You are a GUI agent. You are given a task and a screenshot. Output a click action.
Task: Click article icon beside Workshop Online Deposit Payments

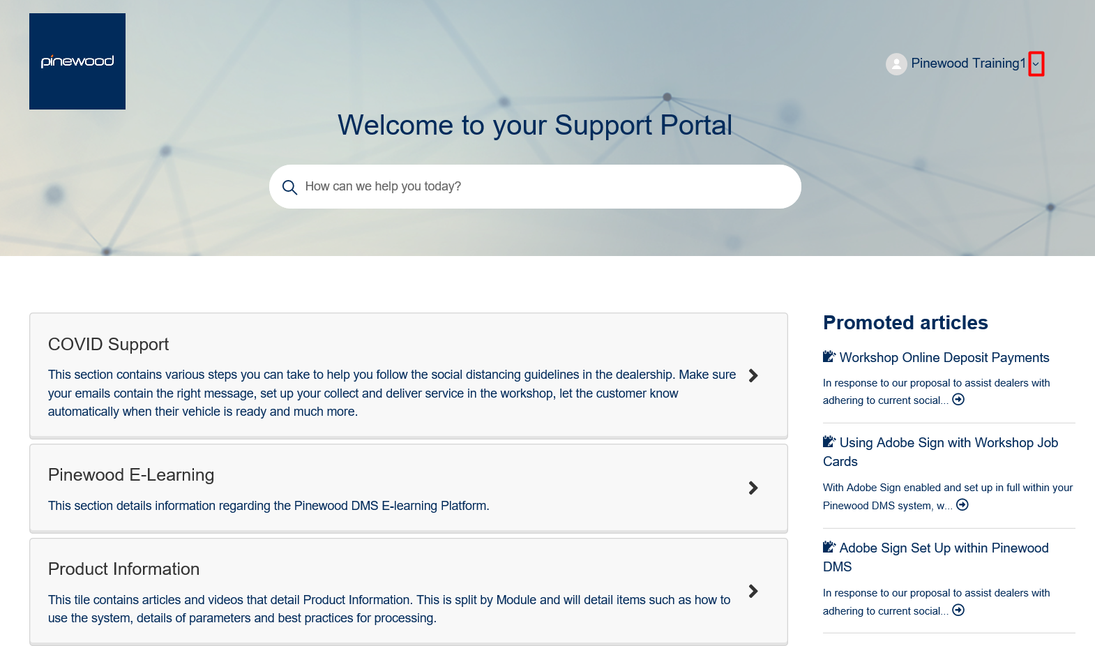[x=829, y=356]
